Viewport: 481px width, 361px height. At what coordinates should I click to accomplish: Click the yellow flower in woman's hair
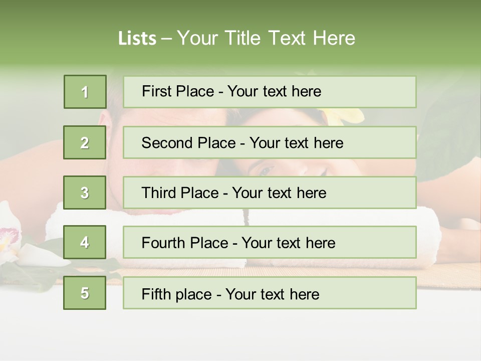pos(347,116)
